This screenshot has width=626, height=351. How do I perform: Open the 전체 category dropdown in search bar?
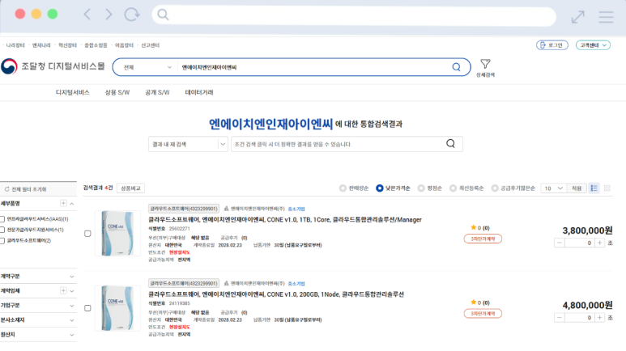[147, 67]
